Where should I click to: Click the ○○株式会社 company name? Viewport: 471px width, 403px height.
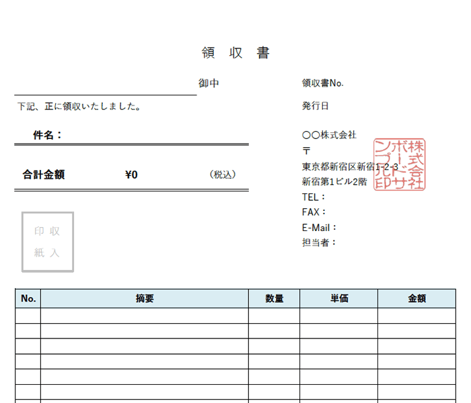(329, 135)
